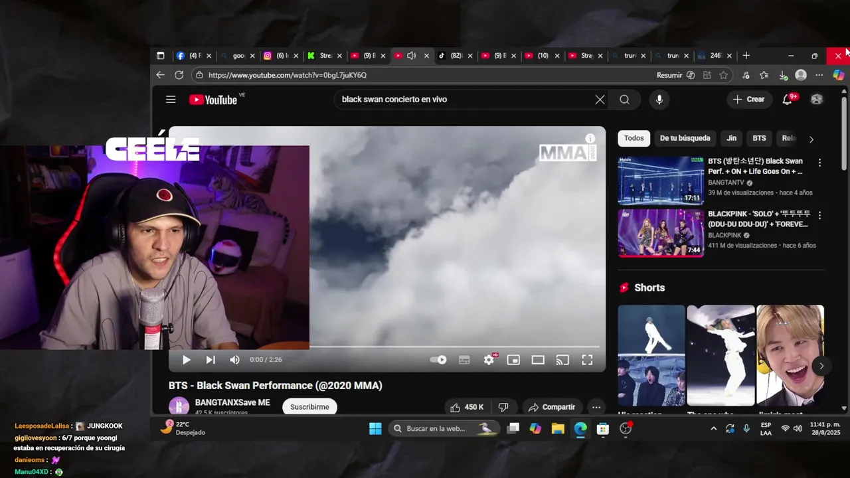The image size is (850, 478).
Task: Mute the playing tab via speaker icon
Action: (412, 56)
